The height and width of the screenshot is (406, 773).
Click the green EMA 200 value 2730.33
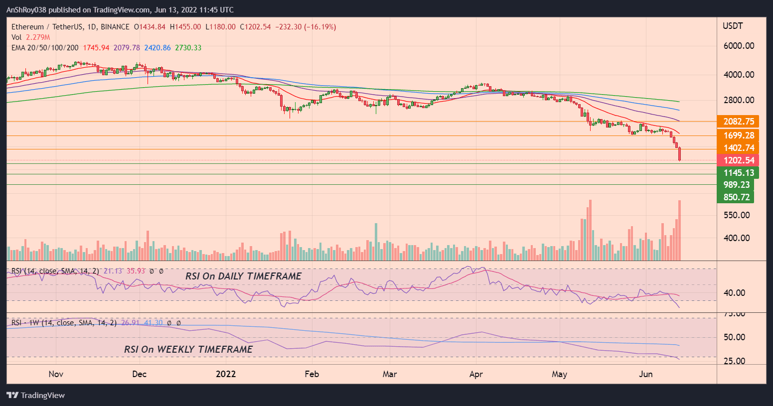coord(187,47)
